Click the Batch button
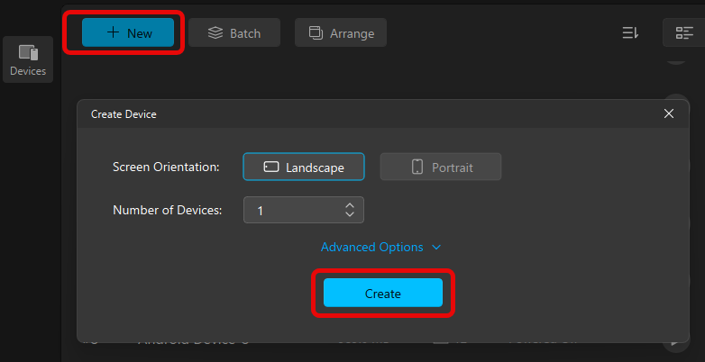 point(234,32)
